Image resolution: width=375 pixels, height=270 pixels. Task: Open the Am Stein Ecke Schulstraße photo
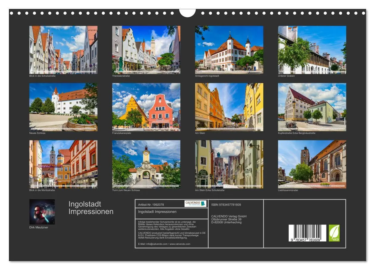point(229,164)
